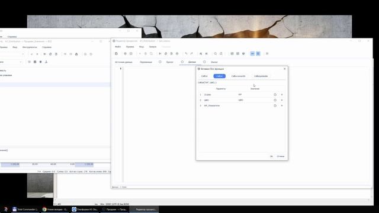
Task: Click the Редактор процессов taskbar item
Action: tap(144, 209)
